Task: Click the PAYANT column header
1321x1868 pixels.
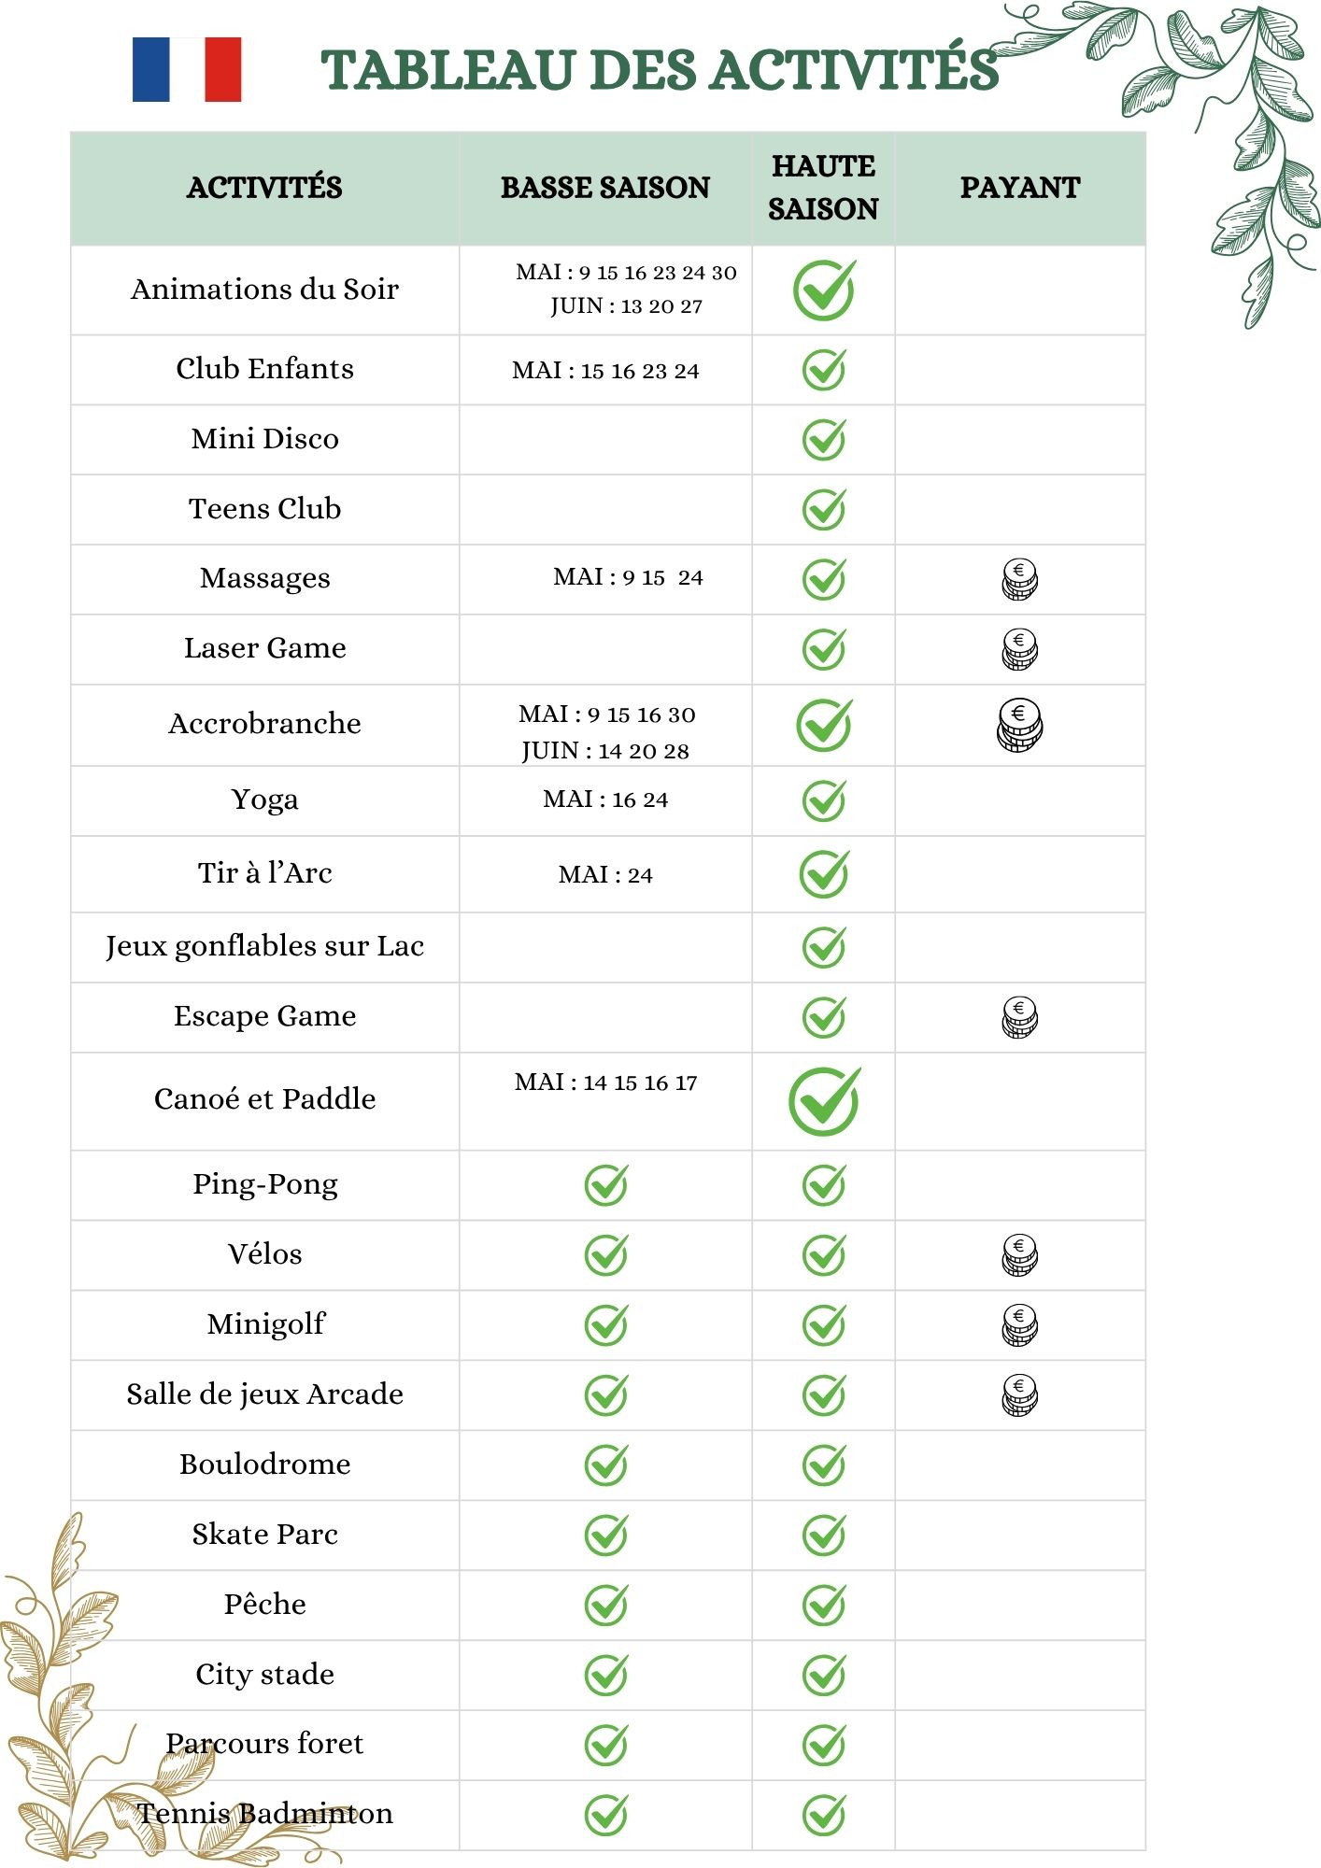Action: (x=1020, y=188)
